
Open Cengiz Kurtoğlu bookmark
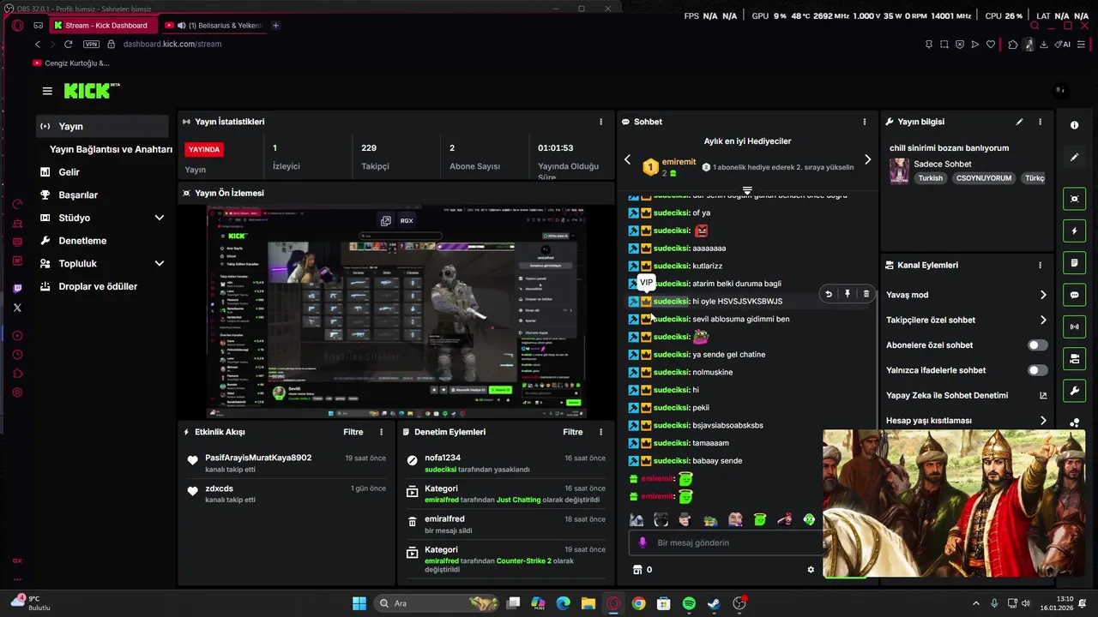71,63
